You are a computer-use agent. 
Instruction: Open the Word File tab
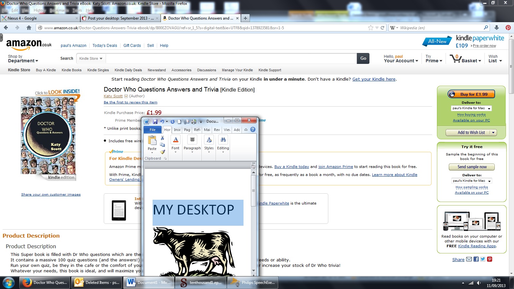(x=153, y=130)
